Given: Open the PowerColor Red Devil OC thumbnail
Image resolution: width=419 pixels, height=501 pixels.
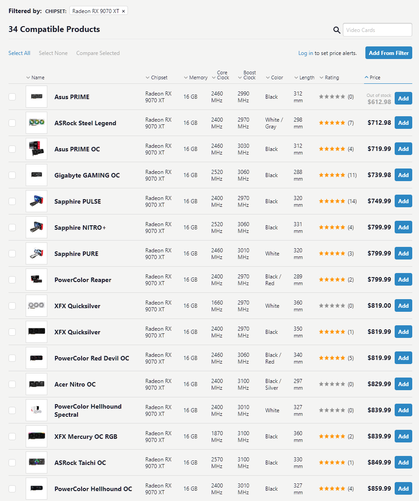Looking at the screenshot, I should coord(36,358).
